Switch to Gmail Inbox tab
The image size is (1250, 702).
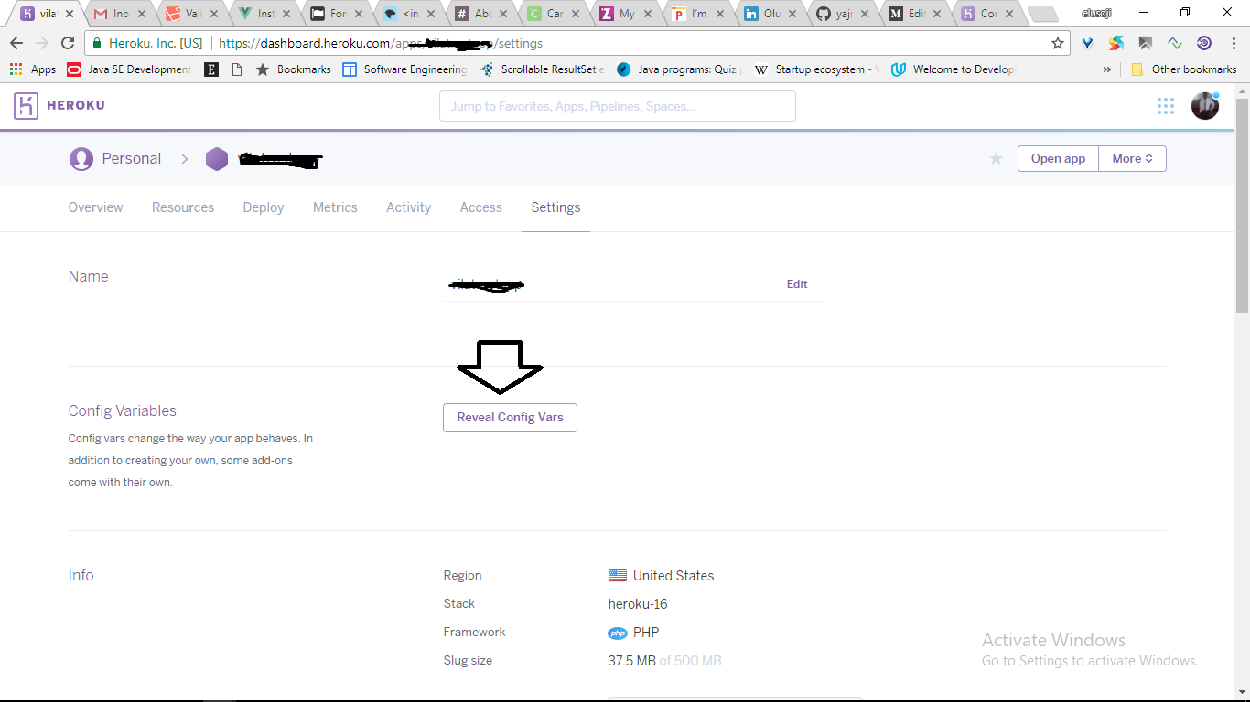(120, 14)
